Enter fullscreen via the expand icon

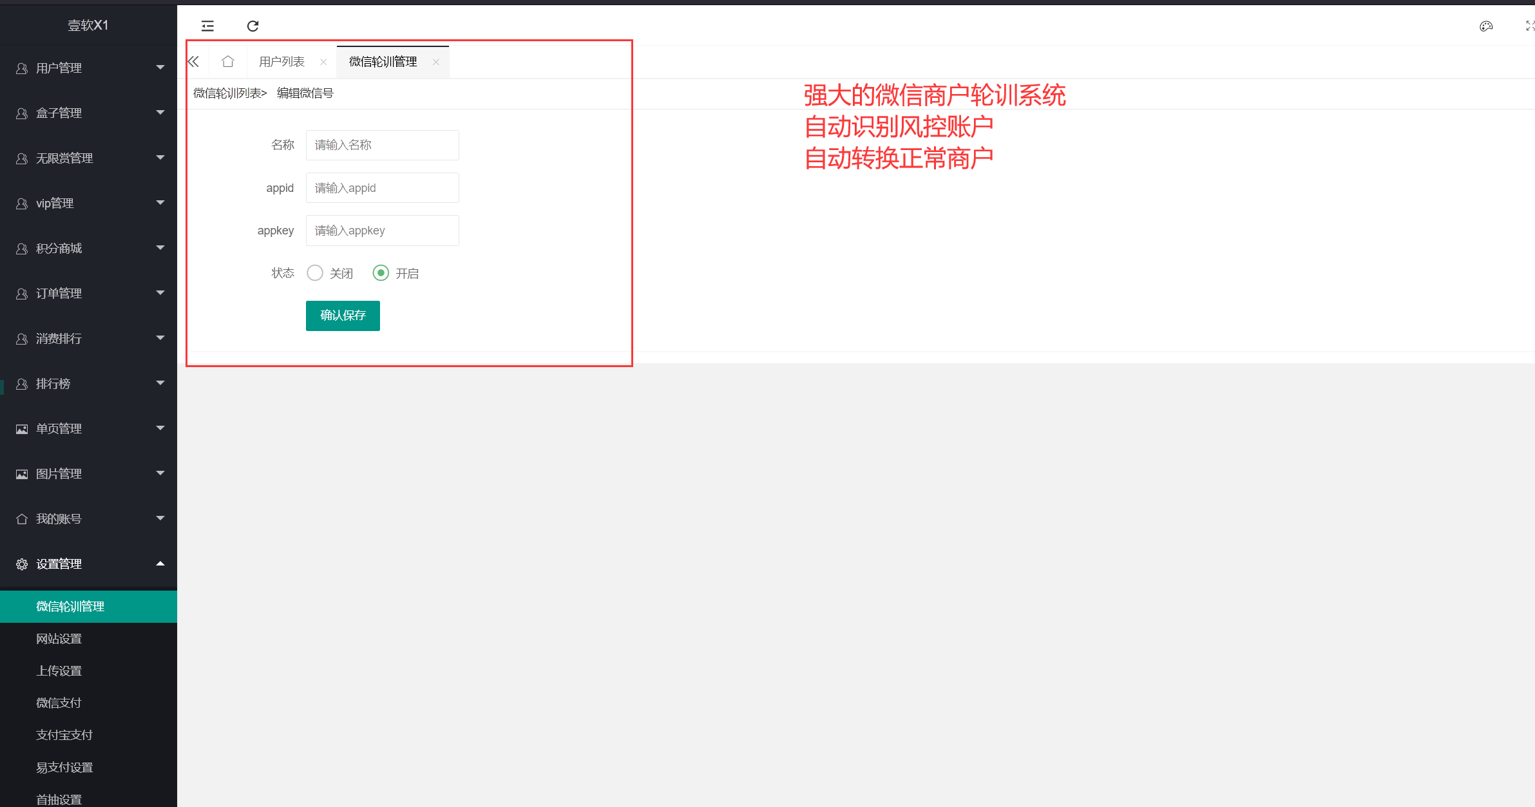(1530, 26)
